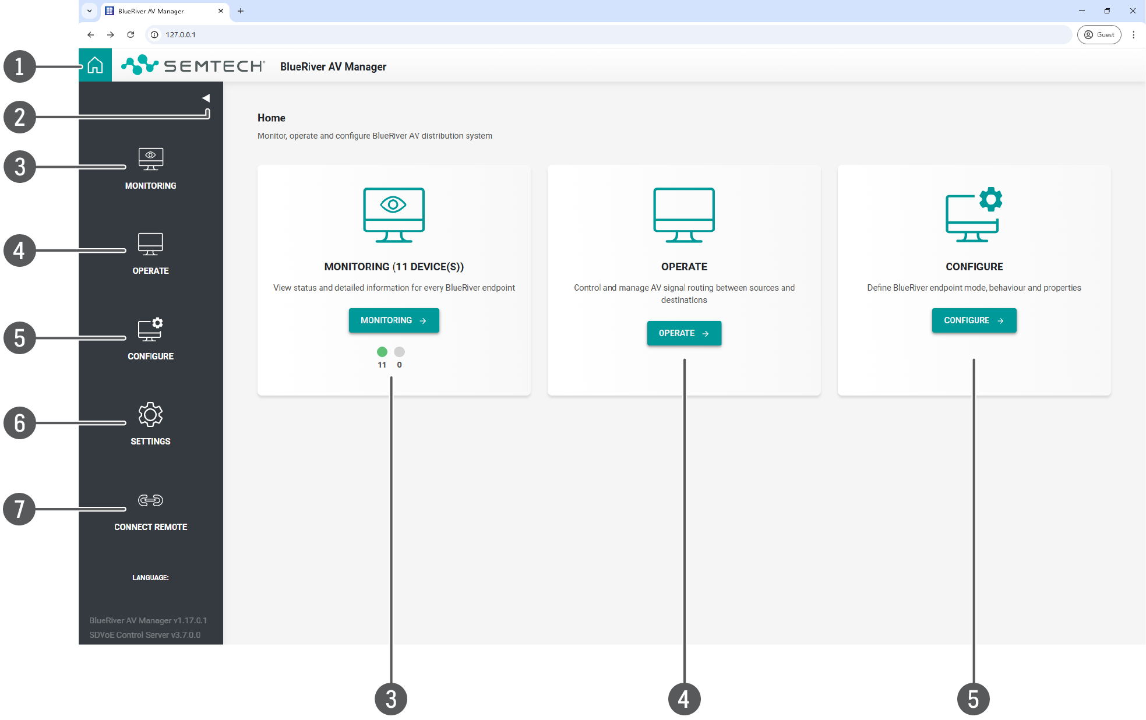Collapse the sidebar with triangle arrow
Image resolution: width=1146 pixels, height=720 pixels.
pyautogui.click(x=206, y=98)
